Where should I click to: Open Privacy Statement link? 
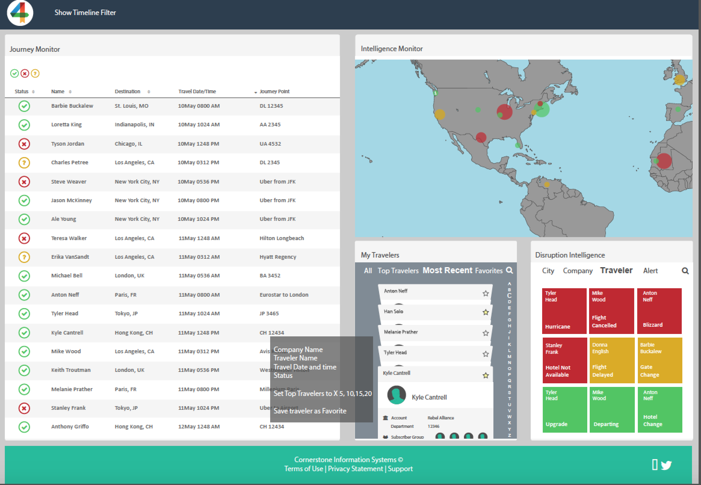tap(355, 469)
